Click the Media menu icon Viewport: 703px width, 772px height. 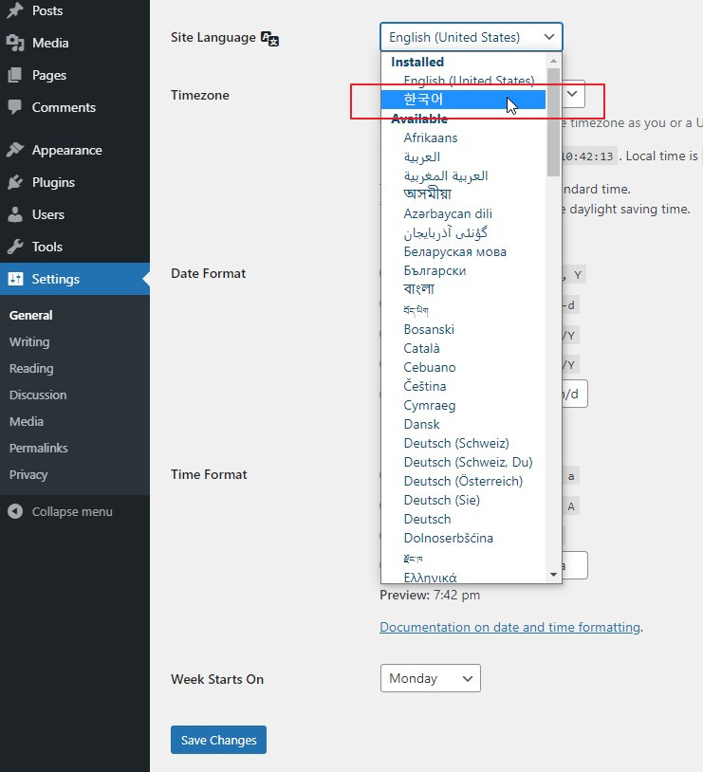pos(15,43)
